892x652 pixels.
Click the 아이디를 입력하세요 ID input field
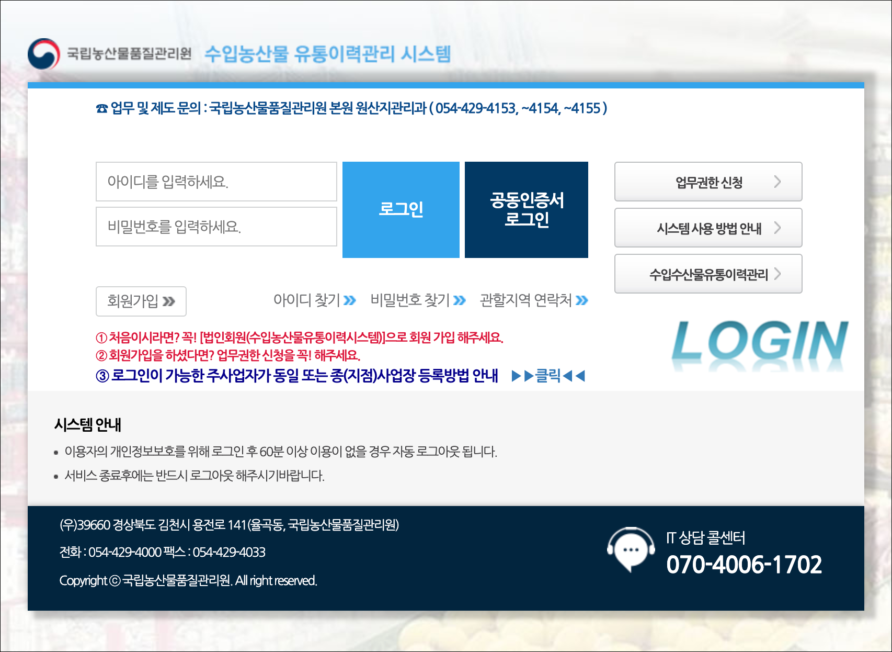[216, 182]
